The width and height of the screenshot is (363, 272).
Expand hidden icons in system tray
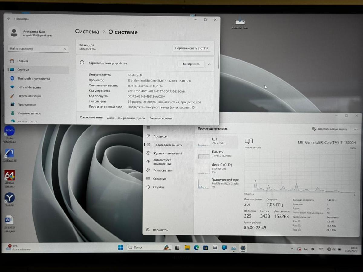[292, 248]
